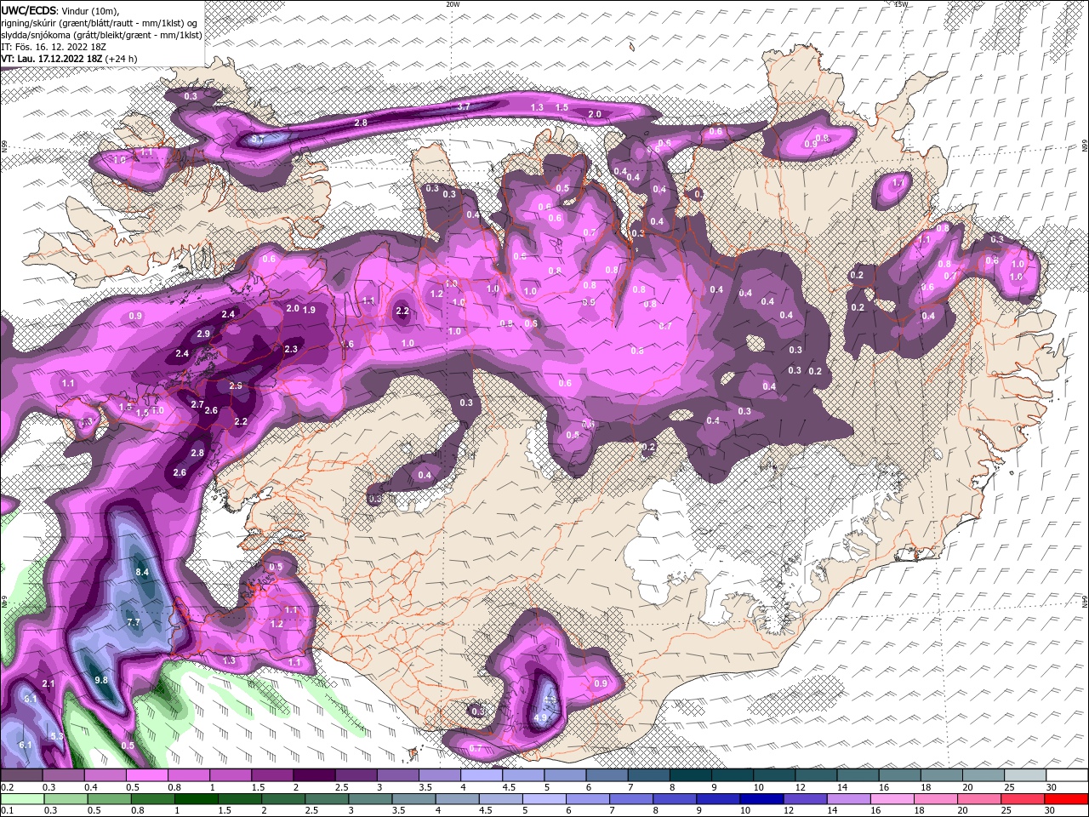Click the light violet rain-scale swatch between 14 and 16
The width and height of the screenshot is (1089, 817).
click(x=847, y=799)
